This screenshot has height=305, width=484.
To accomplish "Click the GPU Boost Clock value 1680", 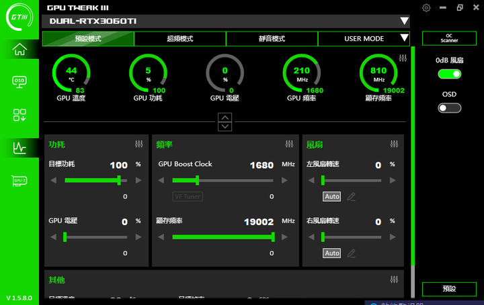I will tap(261, 166).
